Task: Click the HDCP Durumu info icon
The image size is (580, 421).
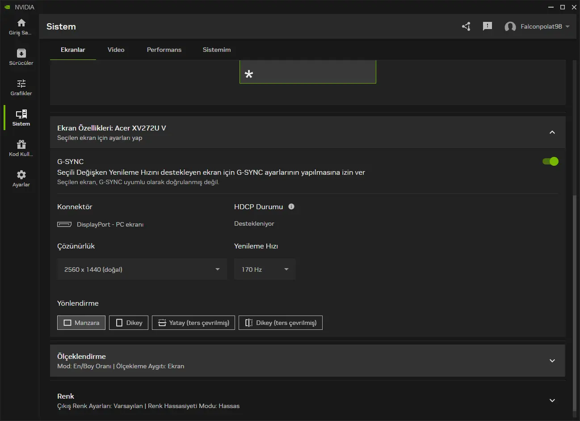Action: pyautogui.click(x=291, y=206)
